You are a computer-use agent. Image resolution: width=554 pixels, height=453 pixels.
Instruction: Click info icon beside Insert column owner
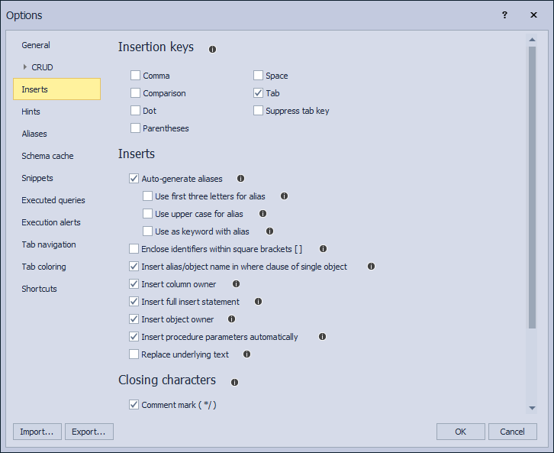(236, 284)
